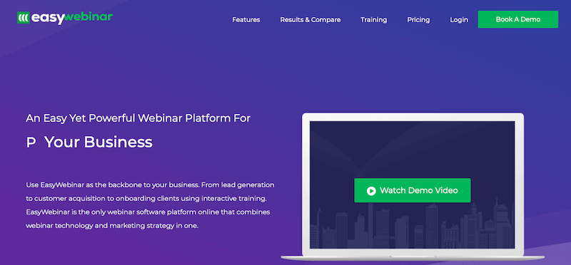Click the animated 'P' typing text
This screenshot has height=265, width=571.
(31, 143)
